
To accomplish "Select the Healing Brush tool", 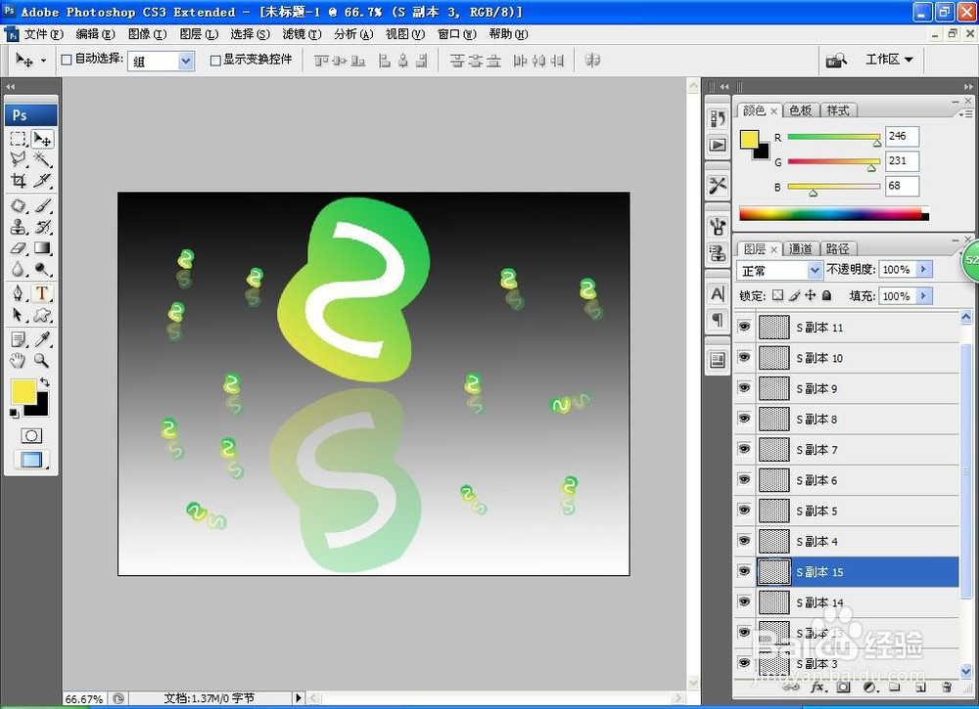I will (18, 205).
